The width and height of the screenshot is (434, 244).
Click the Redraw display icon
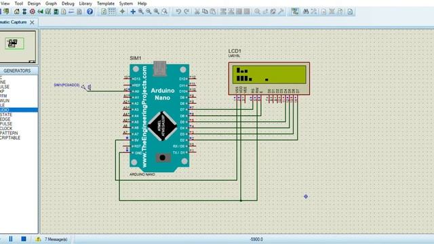(x=104, y=12)
